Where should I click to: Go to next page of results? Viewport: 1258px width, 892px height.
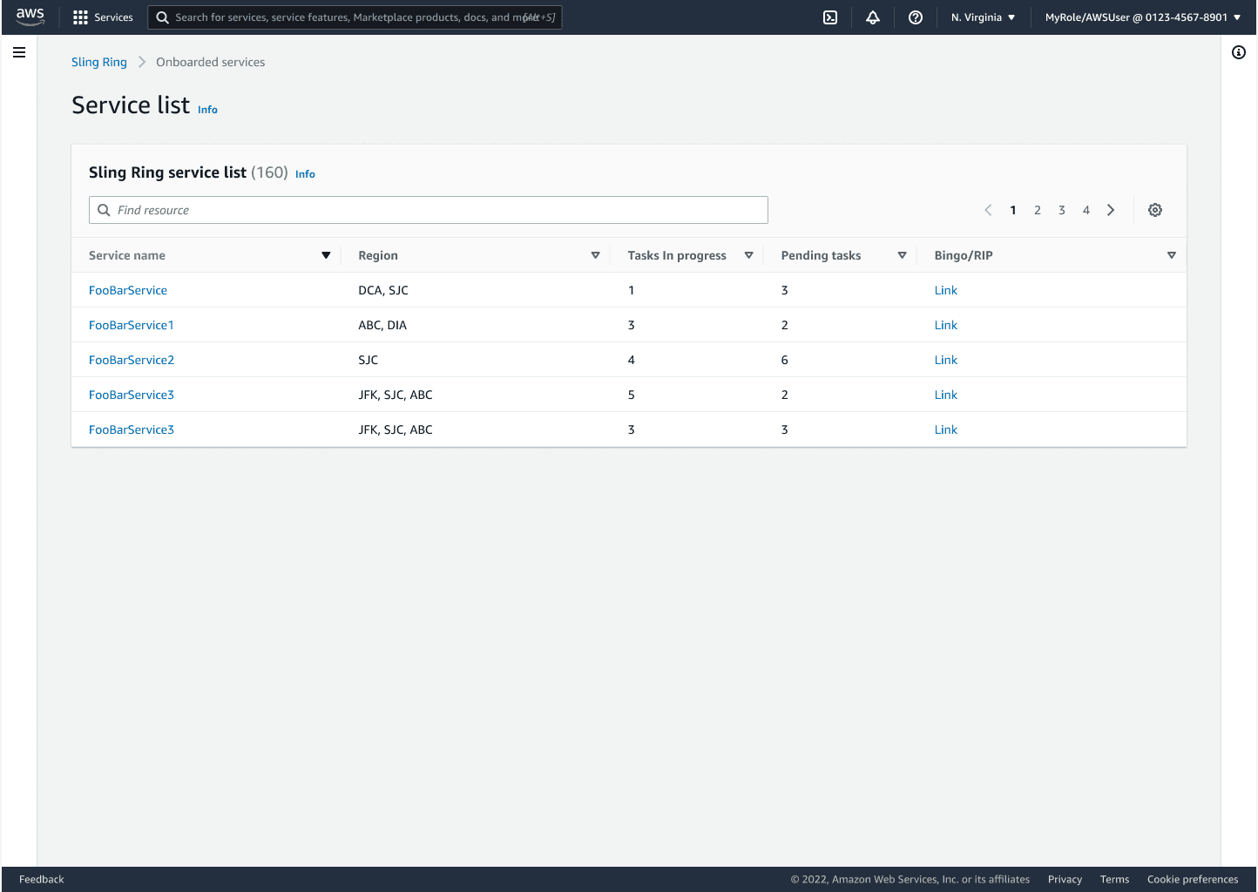1111,210
